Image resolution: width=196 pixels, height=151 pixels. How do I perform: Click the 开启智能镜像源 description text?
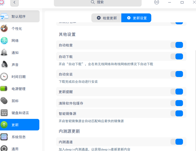click(91, 121)
